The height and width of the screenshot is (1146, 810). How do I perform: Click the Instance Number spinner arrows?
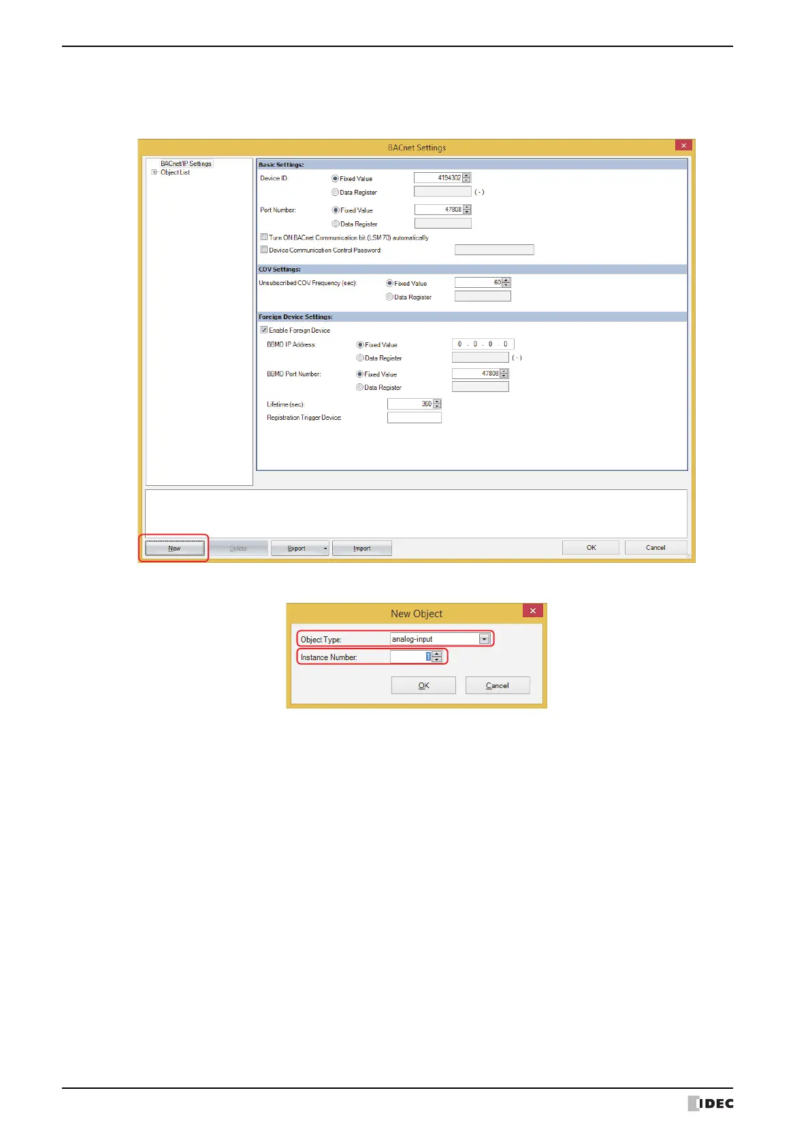click(437, 657)
